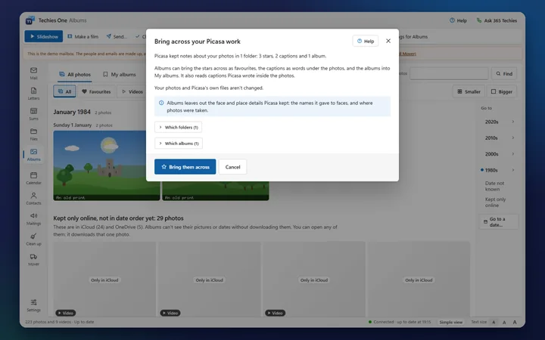Open Help in the top bar

point(458,20)
